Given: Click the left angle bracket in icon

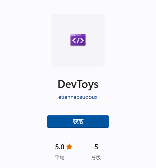Looking at the screenshot, I should 74,41.
